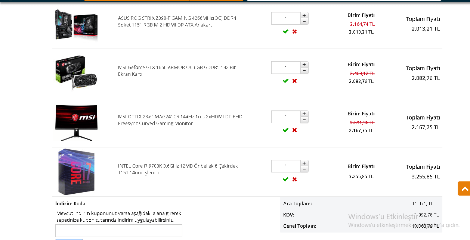Click the MSI GTX 1660 quantity field
This screenshot has height=240, width=470.
pyautogui.click(x=286, y=68)
